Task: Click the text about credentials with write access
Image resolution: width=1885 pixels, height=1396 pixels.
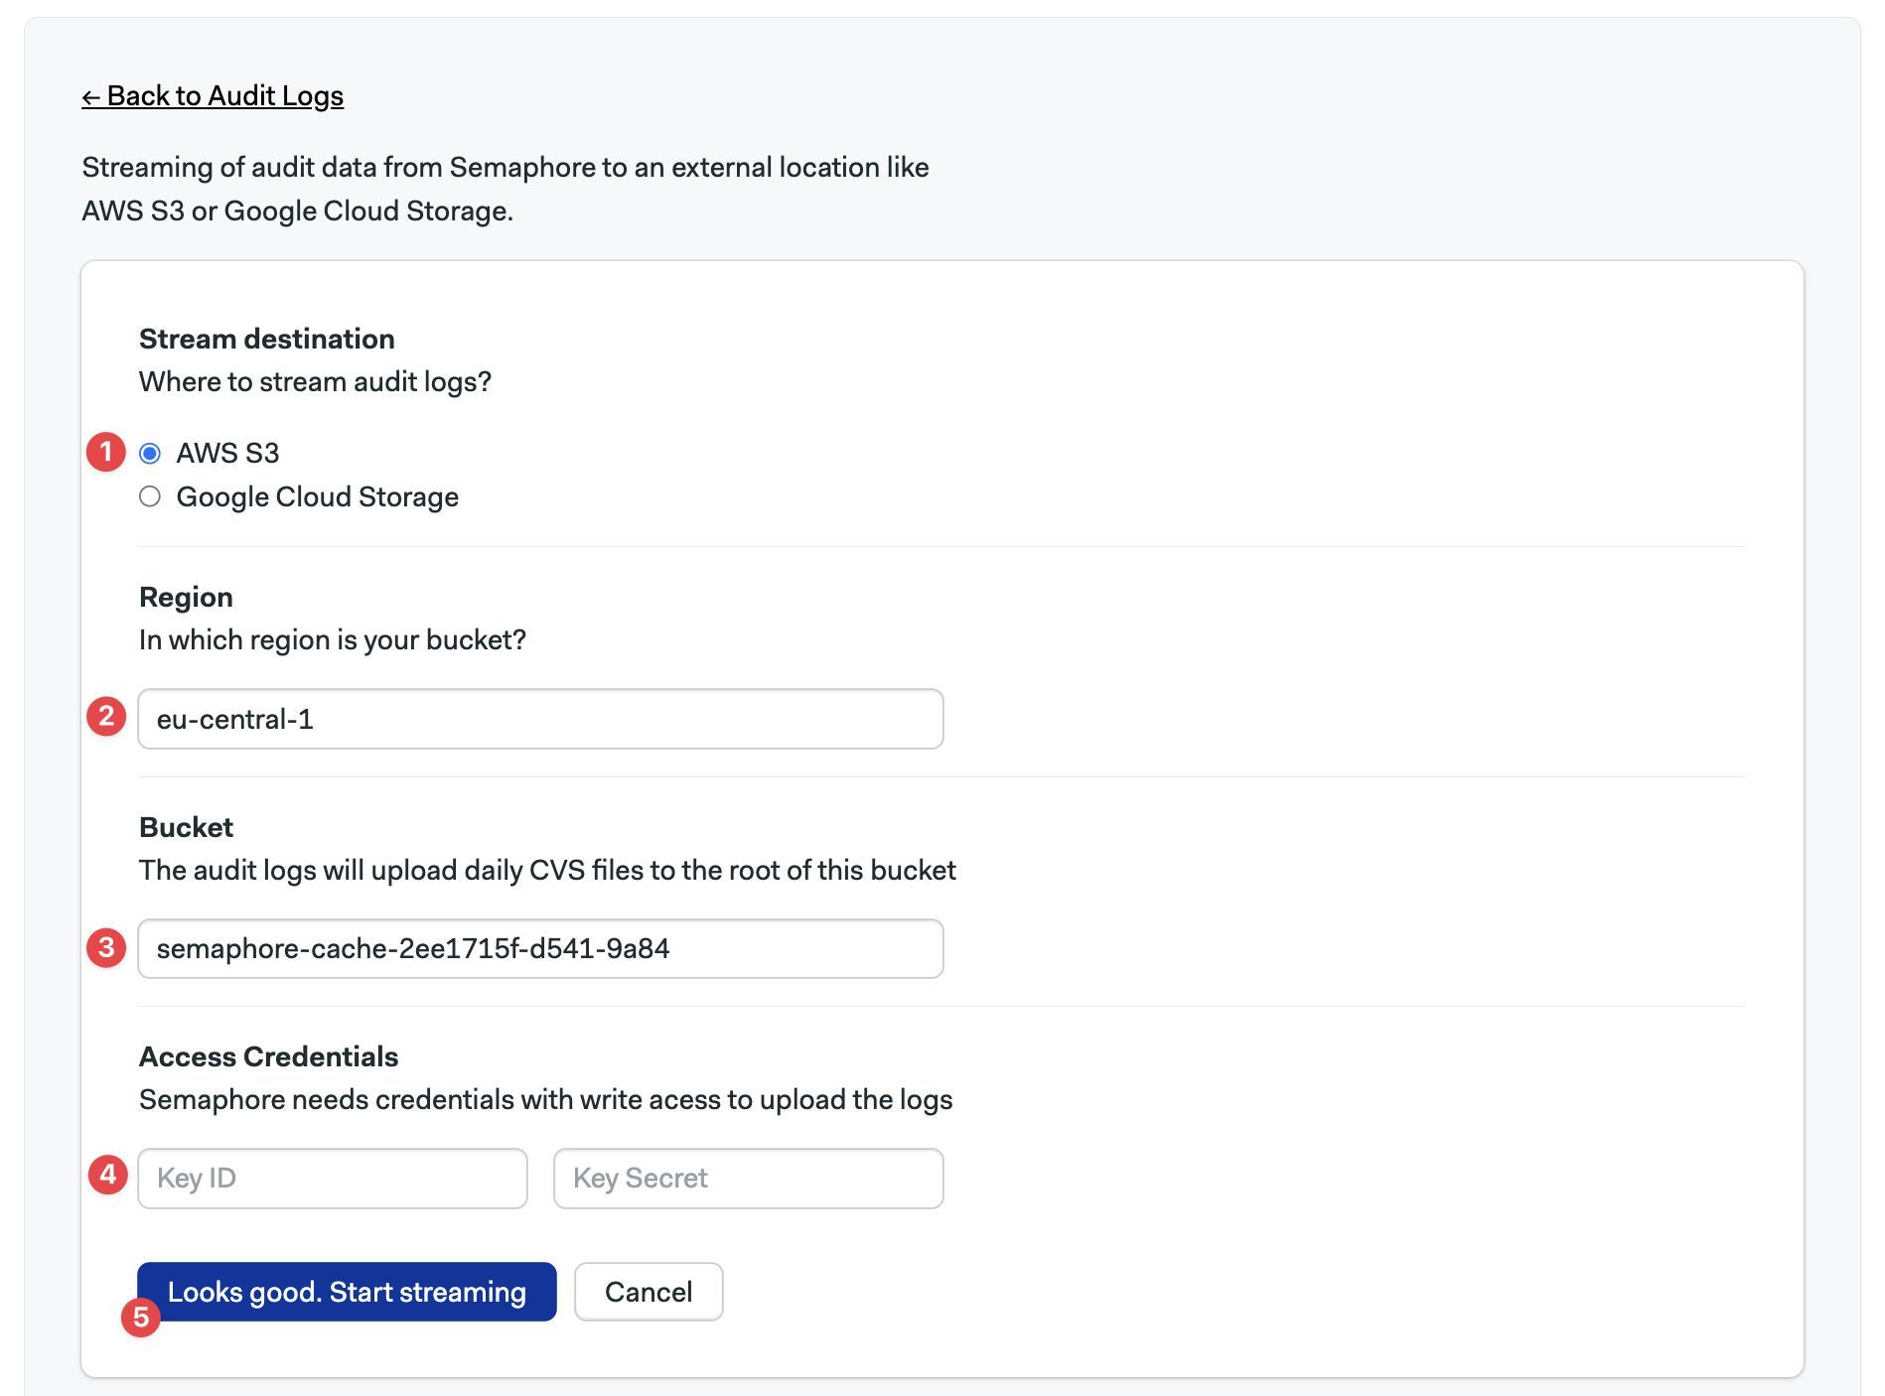Action: pos(545,1100)
